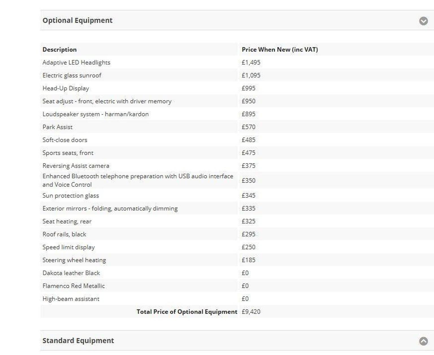The image size is (434, 355).
Task: Click the Dakota leather Black item
Action: click(71, 273)
